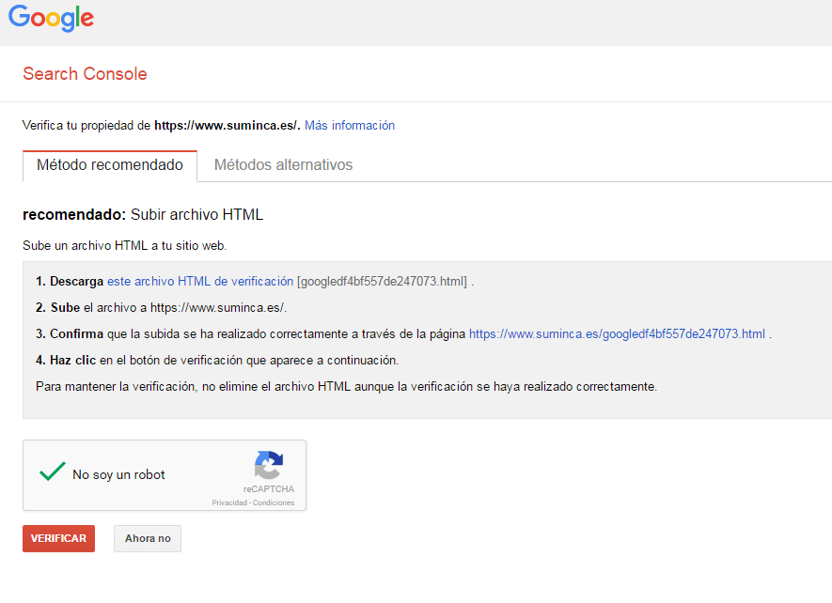The height and width of the screenshot is (603, 832).
Task: Click the "Sube un archivo HTML a tu sitio web." text
Action: pos(125,245)
